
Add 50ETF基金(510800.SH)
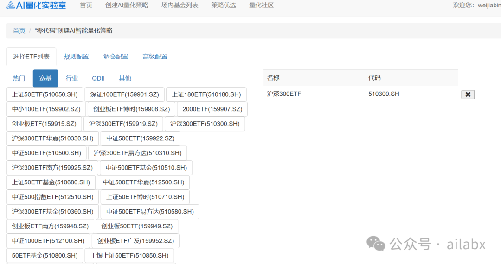(45, 256)
